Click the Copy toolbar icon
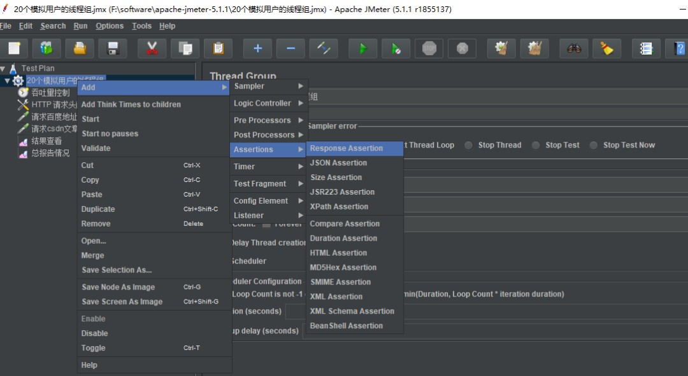This screenshot has width=688, height=376. point(185,48)
